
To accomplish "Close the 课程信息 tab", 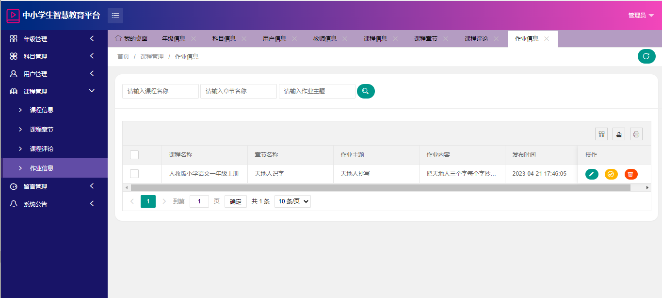I will (395, 39).
